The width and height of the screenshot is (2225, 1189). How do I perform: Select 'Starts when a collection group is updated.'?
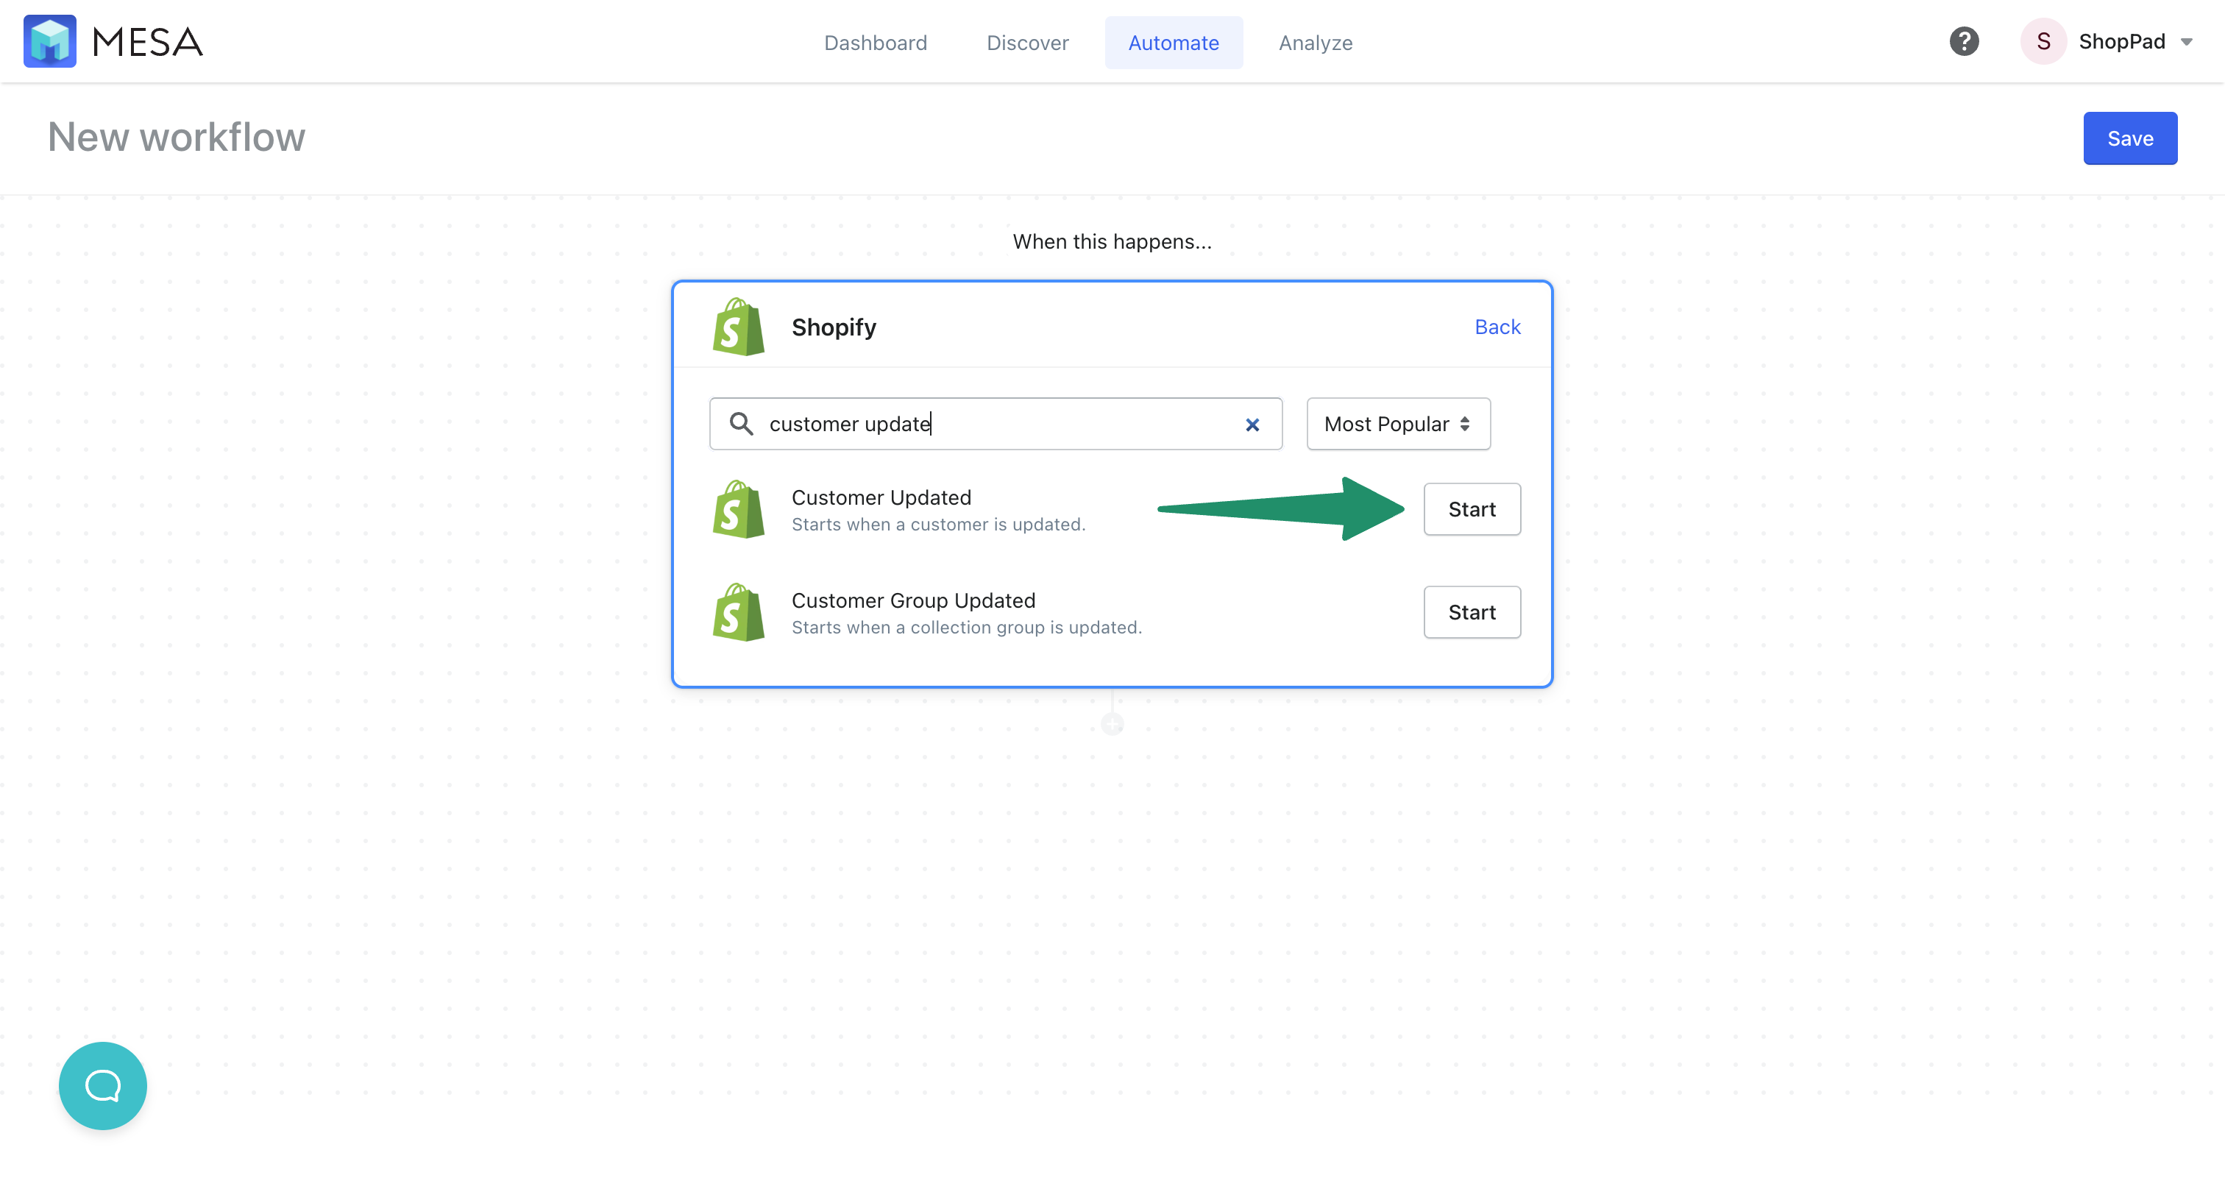click(x=967, y=627)
